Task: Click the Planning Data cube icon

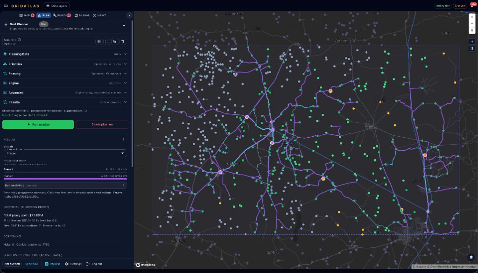Action: pyautogui.click(x=5, y=54)
